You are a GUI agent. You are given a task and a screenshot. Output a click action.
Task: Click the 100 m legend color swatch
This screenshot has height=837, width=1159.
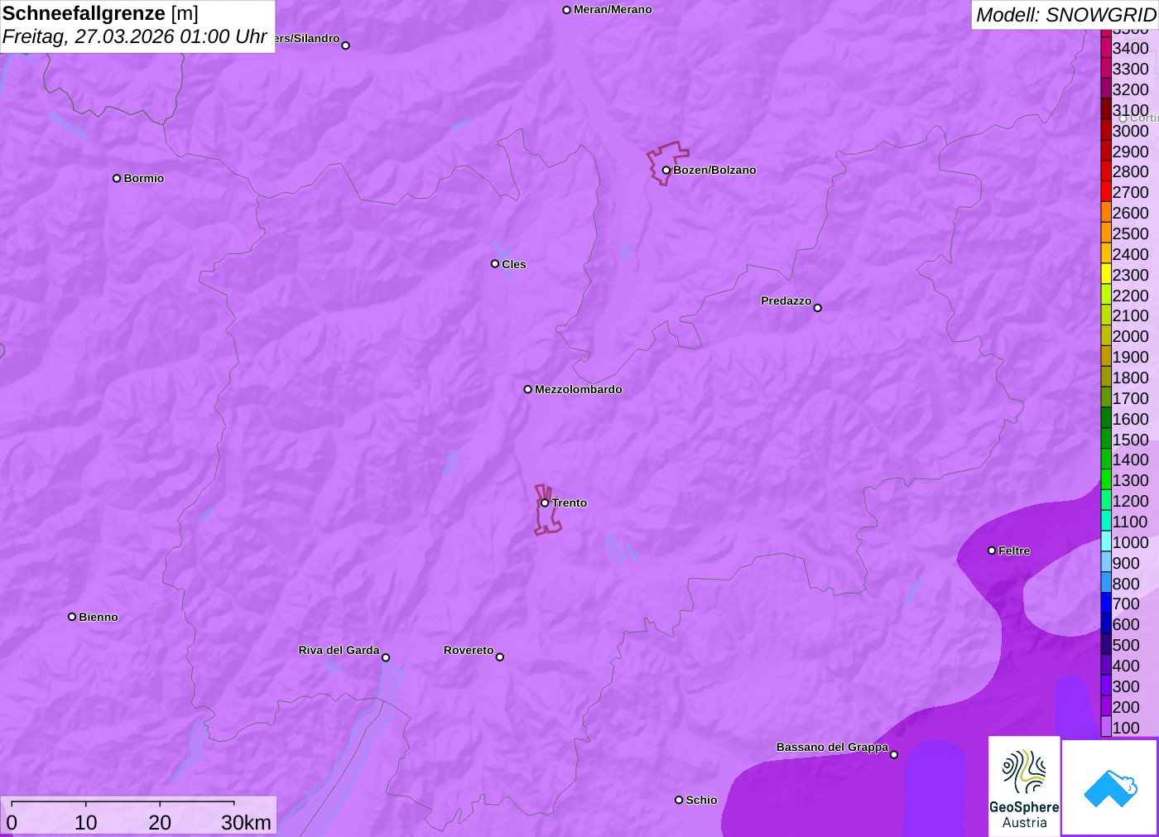pyautogui.click(x=1106, y=727)
